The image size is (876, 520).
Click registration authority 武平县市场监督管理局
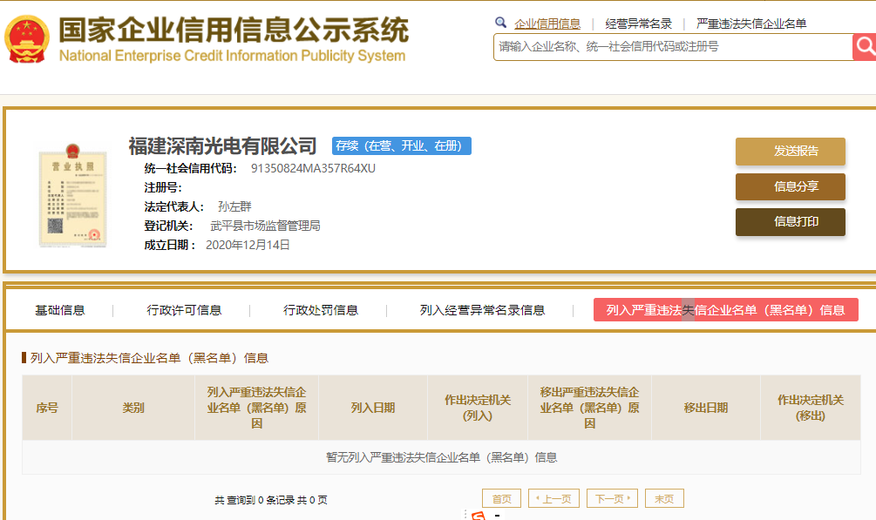[265, 226]
